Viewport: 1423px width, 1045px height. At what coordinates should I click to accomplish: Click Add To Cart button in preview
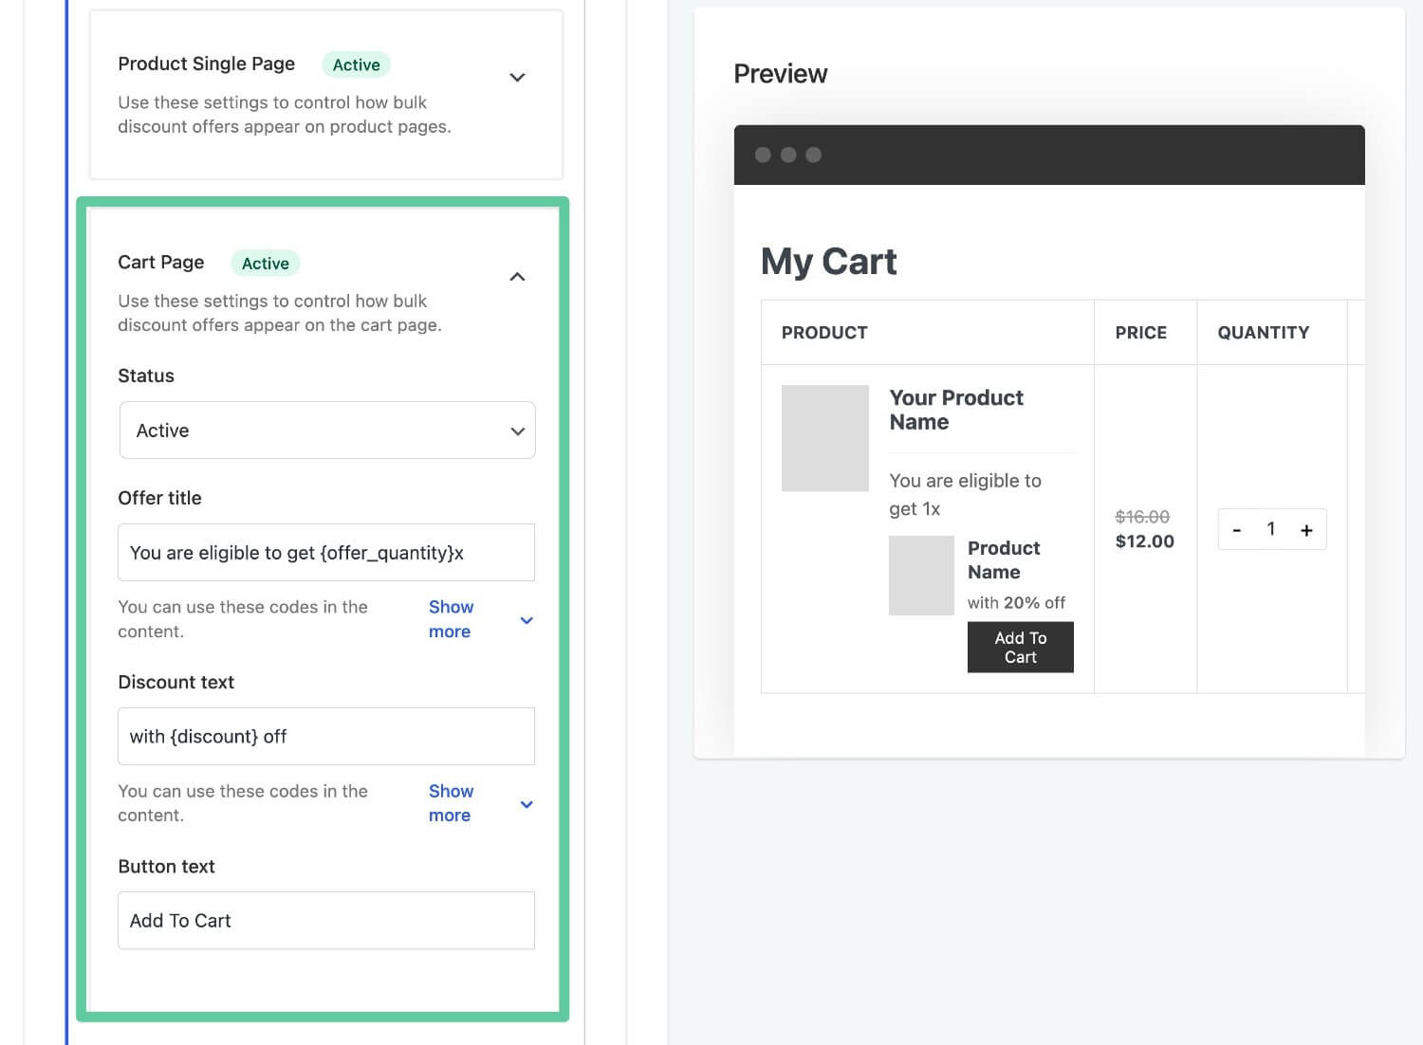pos(1021,648)
